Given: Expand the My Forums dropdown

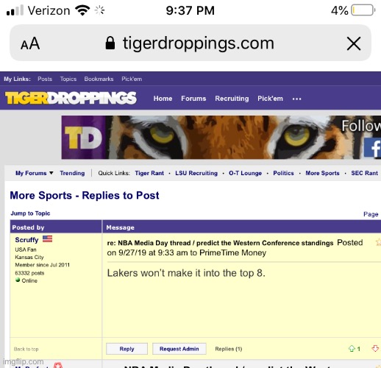Looking at the screenshot, I should point(35,173).
